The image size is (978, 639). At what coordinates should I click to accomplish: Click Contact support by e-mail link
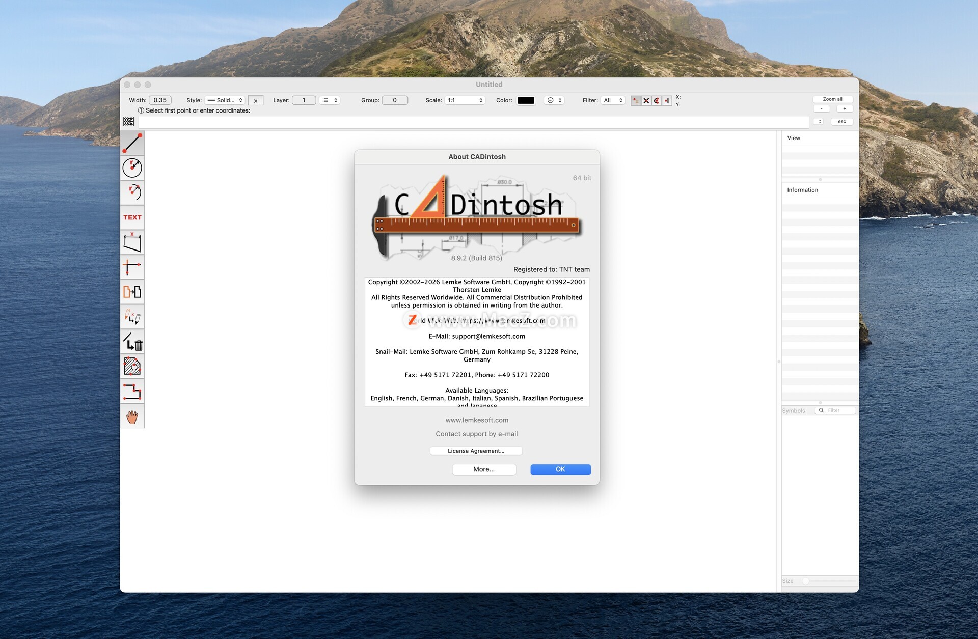(x=477, y=434)
